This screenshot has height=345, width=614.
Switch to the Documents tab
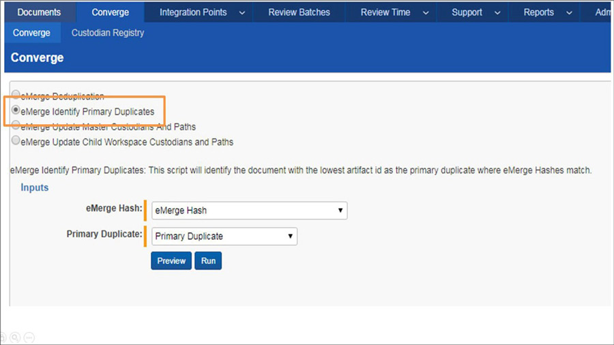click(39, 12)
